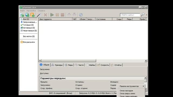Open Preferences via the gear icon
Screen dimensions: 173x97
point(81,15)
